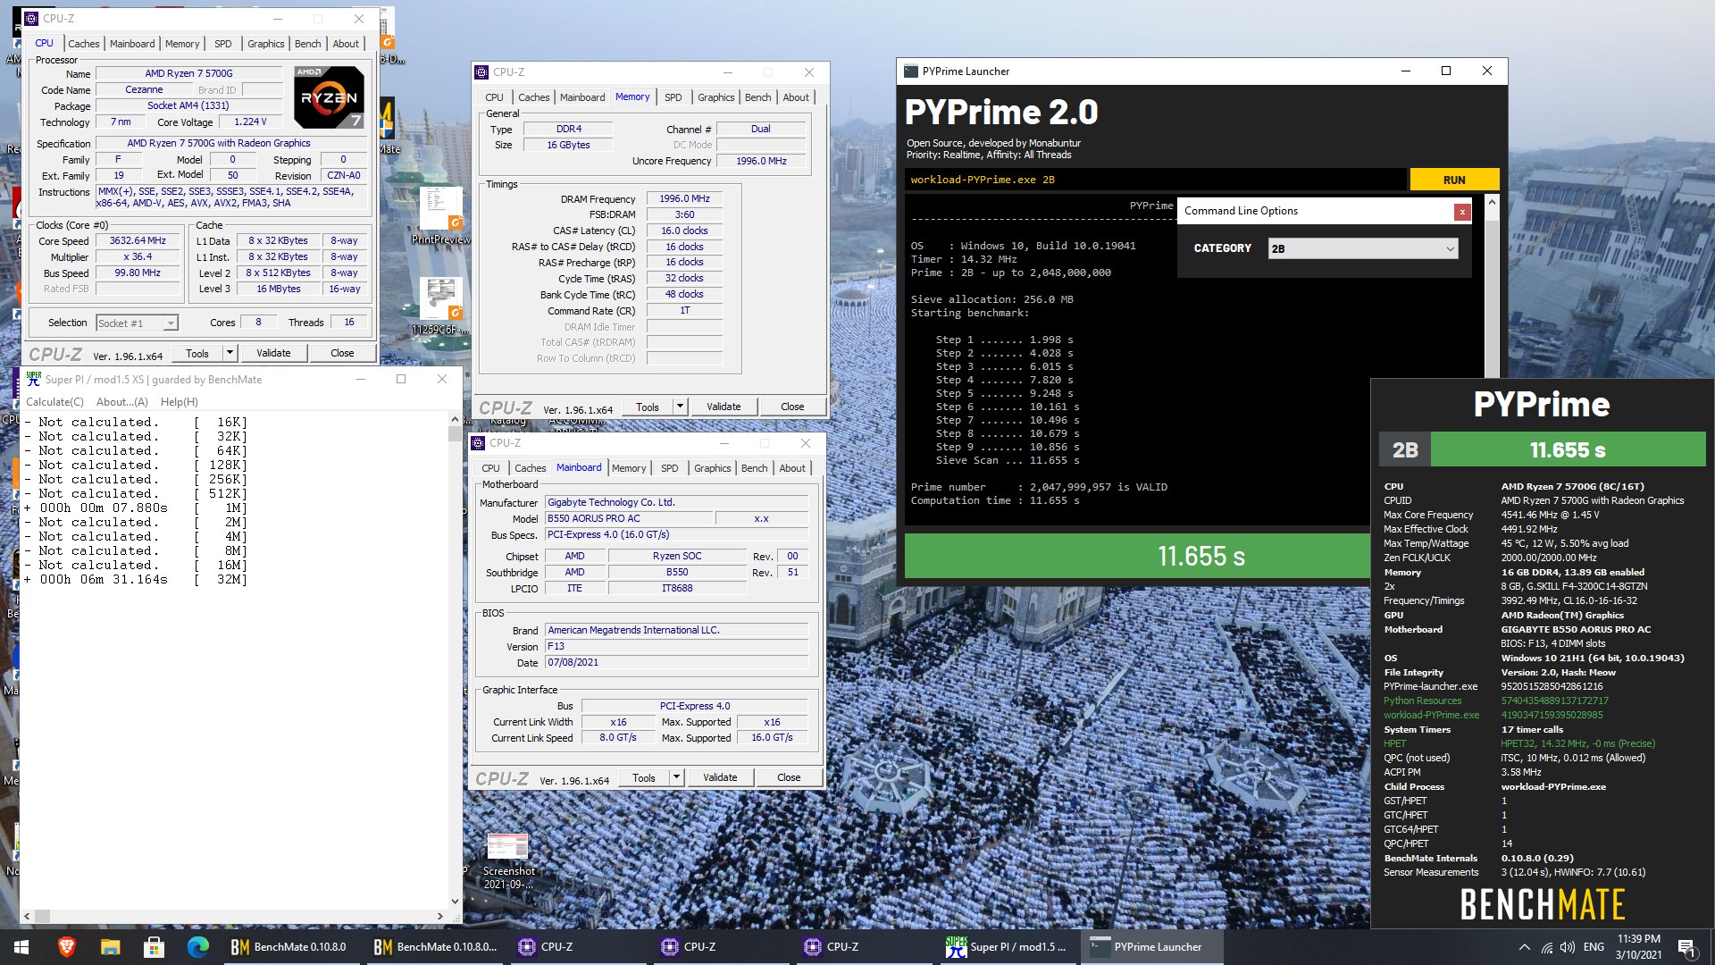Click Validate in CPU-Z CPU window
This screenshot has width=1715, height=965.
coord(273,353)
